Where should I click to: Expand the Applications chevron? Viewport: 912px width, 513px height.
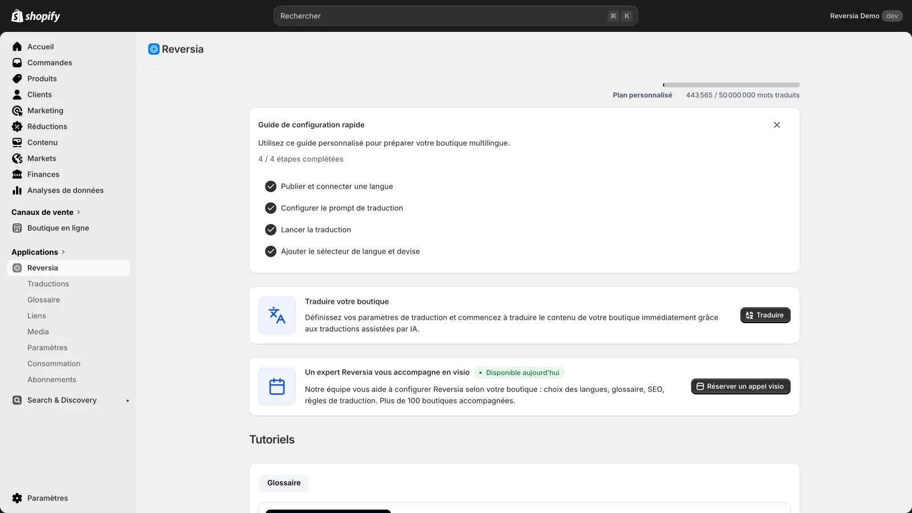coord(63,252)
